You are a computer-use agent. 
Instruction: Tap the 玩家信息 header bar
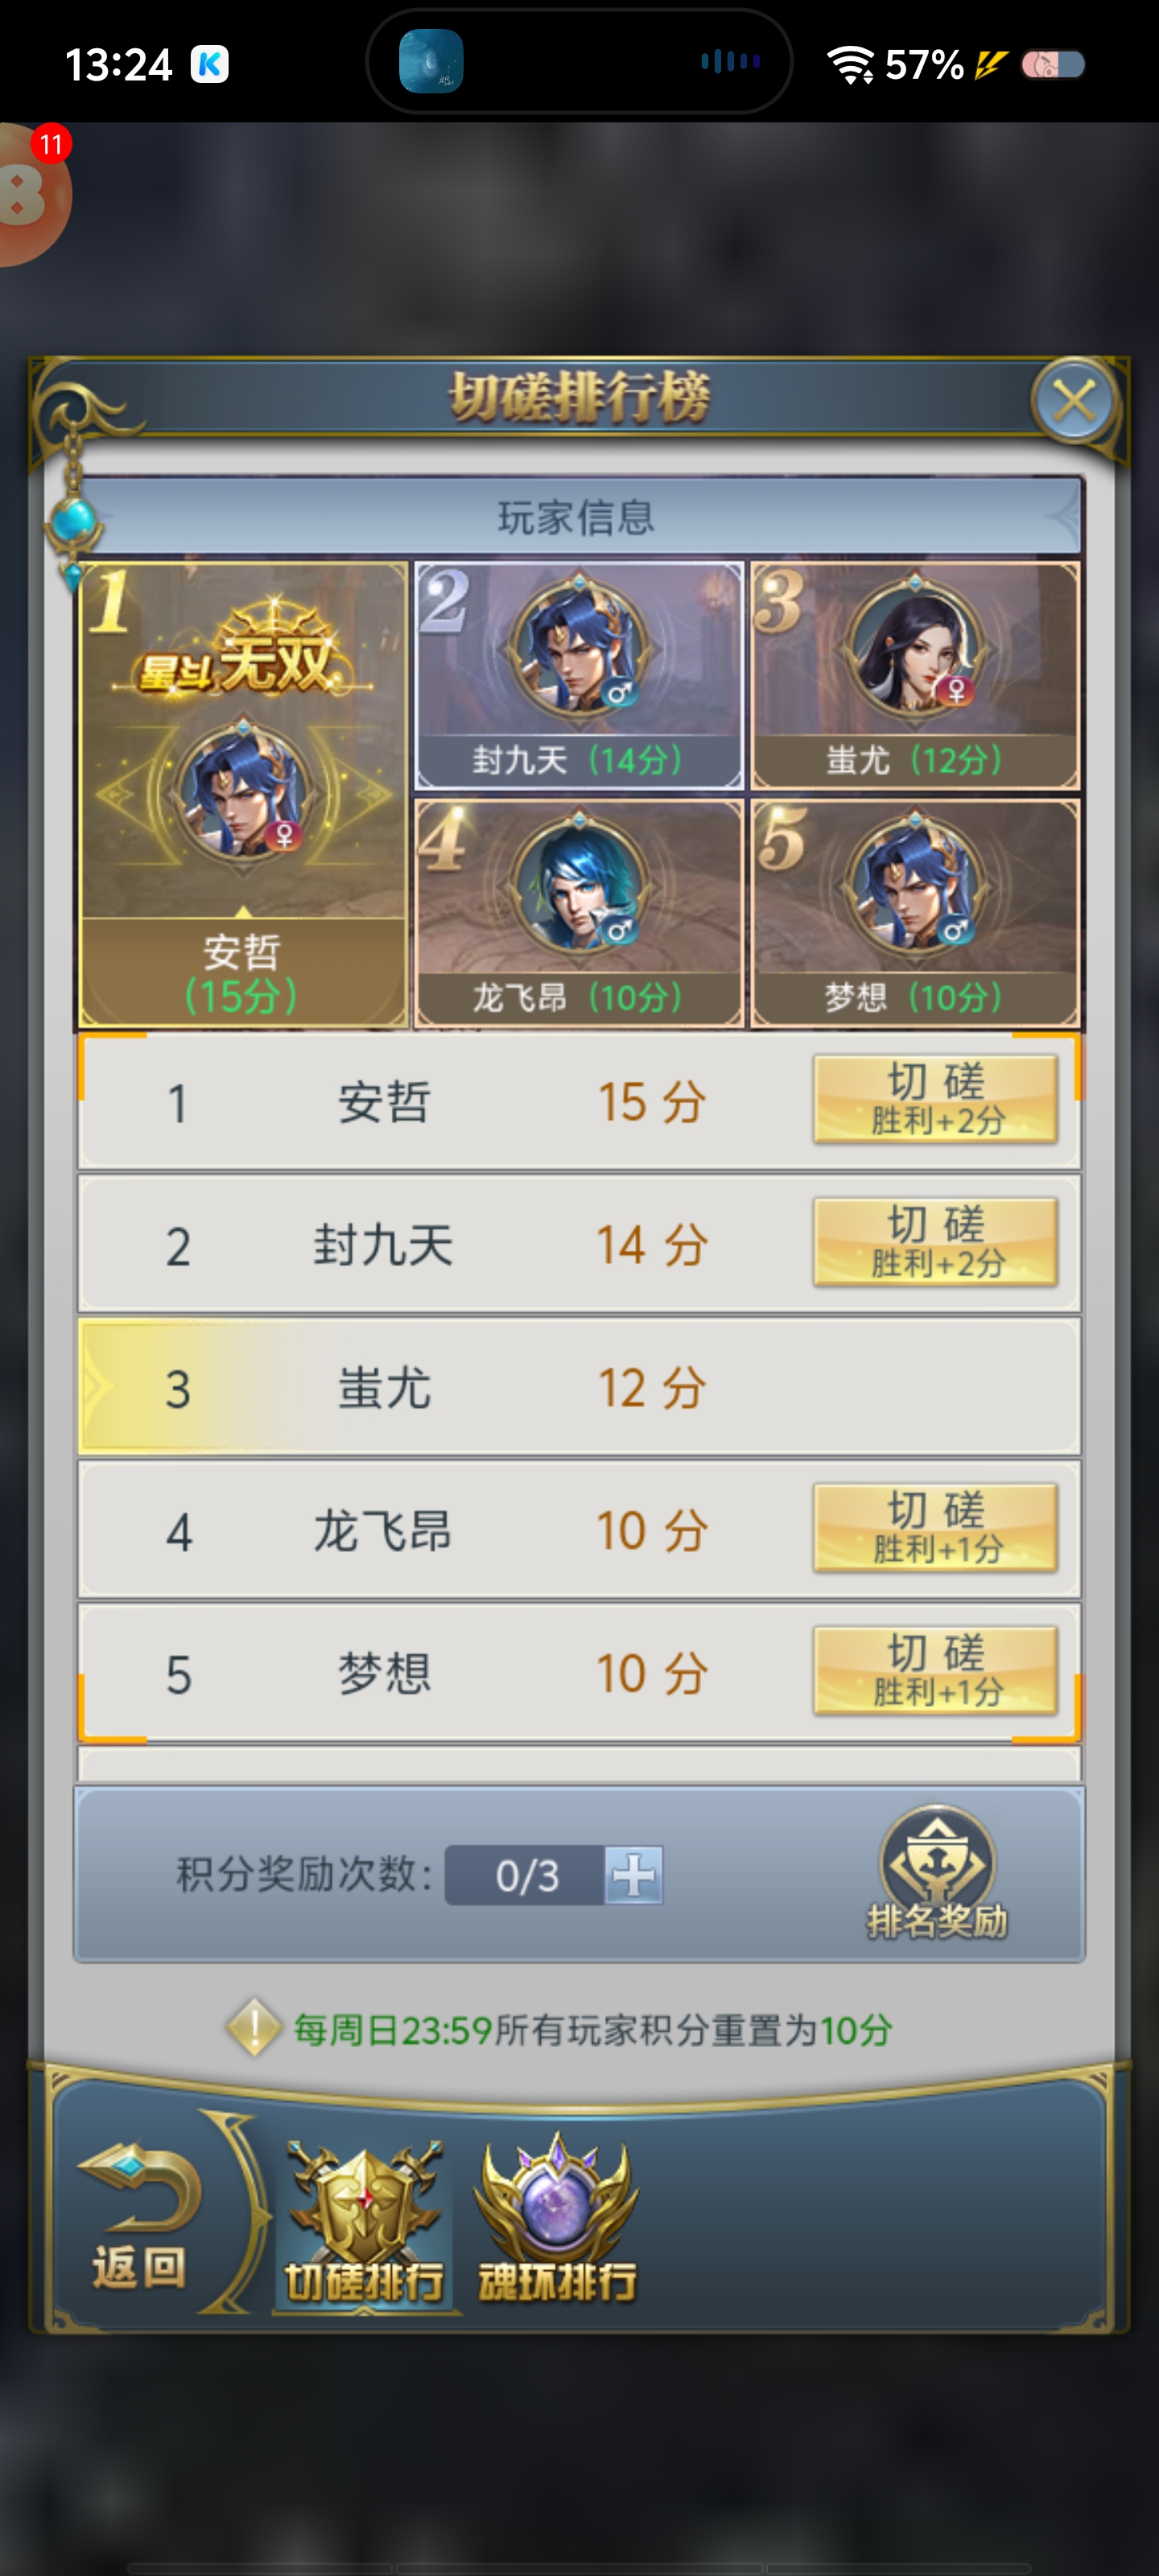coord(579,517)
